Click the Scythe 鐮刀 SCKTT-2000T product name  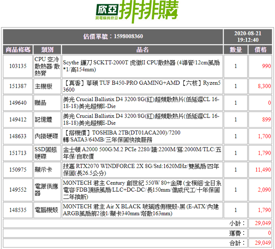[x=142, y=66]
